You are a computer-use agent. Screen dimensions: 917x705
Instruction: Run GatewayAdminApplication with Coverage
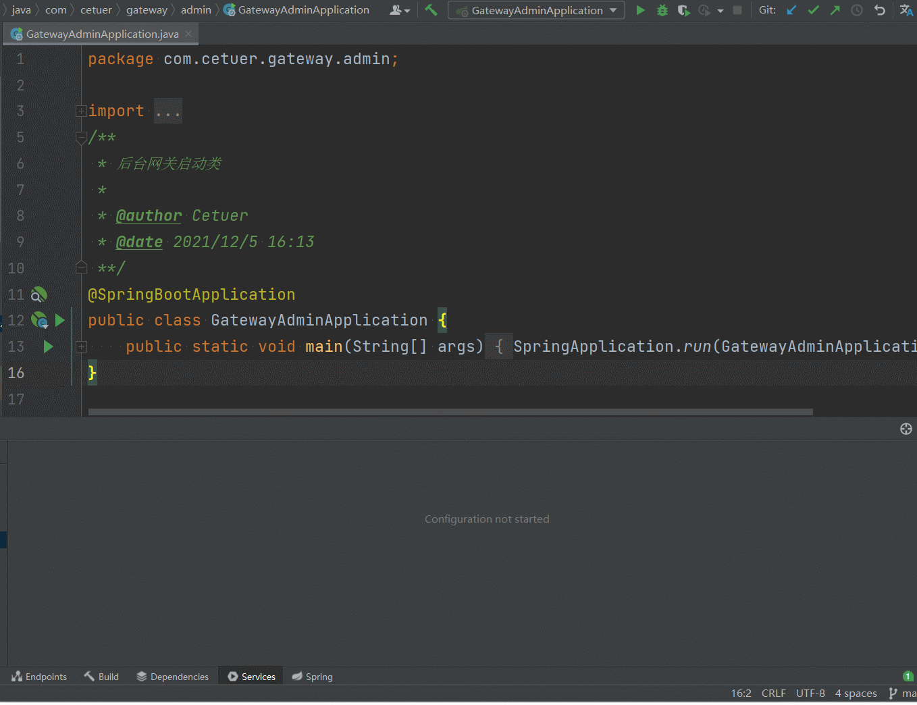683,10
